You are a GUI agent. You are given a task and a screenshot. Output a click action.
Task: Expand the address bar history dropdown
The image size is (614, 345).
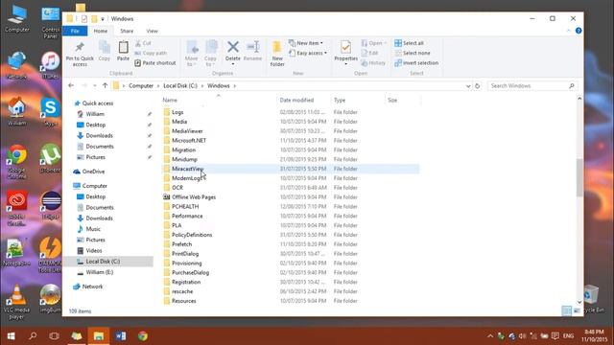point(468,86)
